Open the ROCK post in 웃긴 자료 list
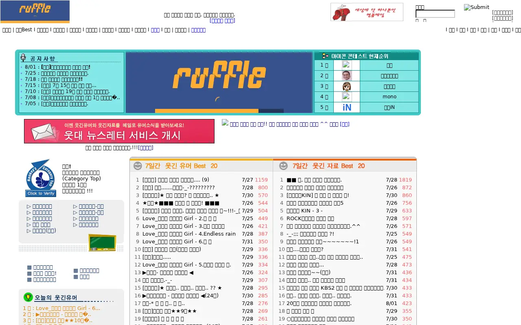Viewport: 521px width, 325px height. click(310, 218)
